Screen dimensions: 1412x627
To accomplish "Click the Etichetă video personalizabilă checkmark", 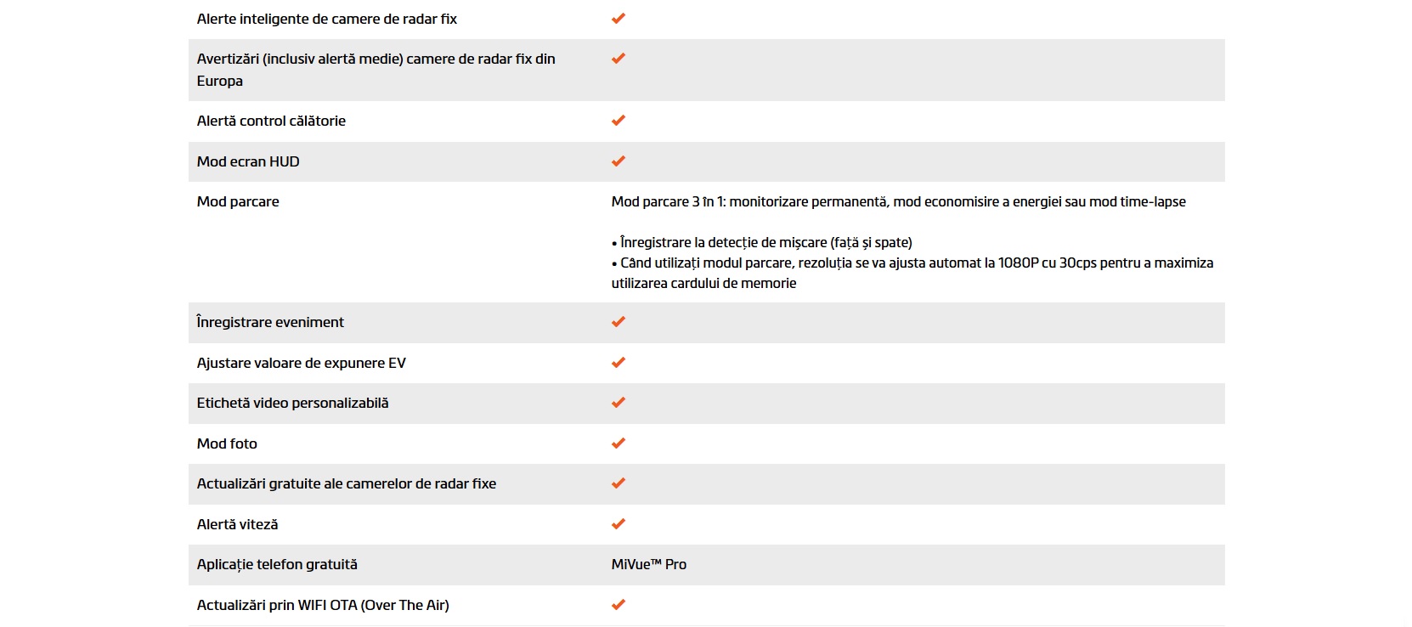I will 618,403.
